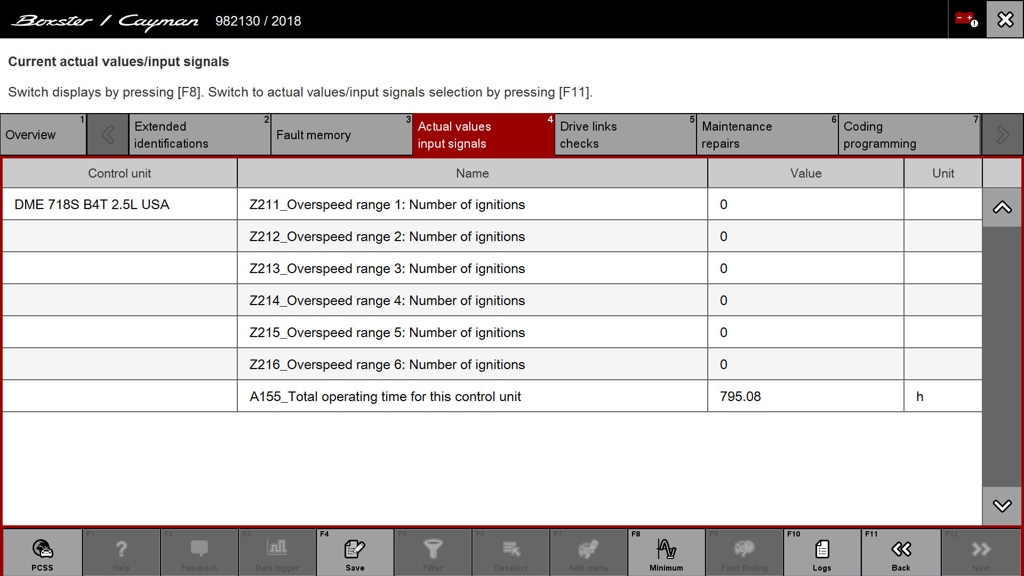Switch to the Overview tab
The height and width of the screenshot is (576, 1024).
click(43, 134)
